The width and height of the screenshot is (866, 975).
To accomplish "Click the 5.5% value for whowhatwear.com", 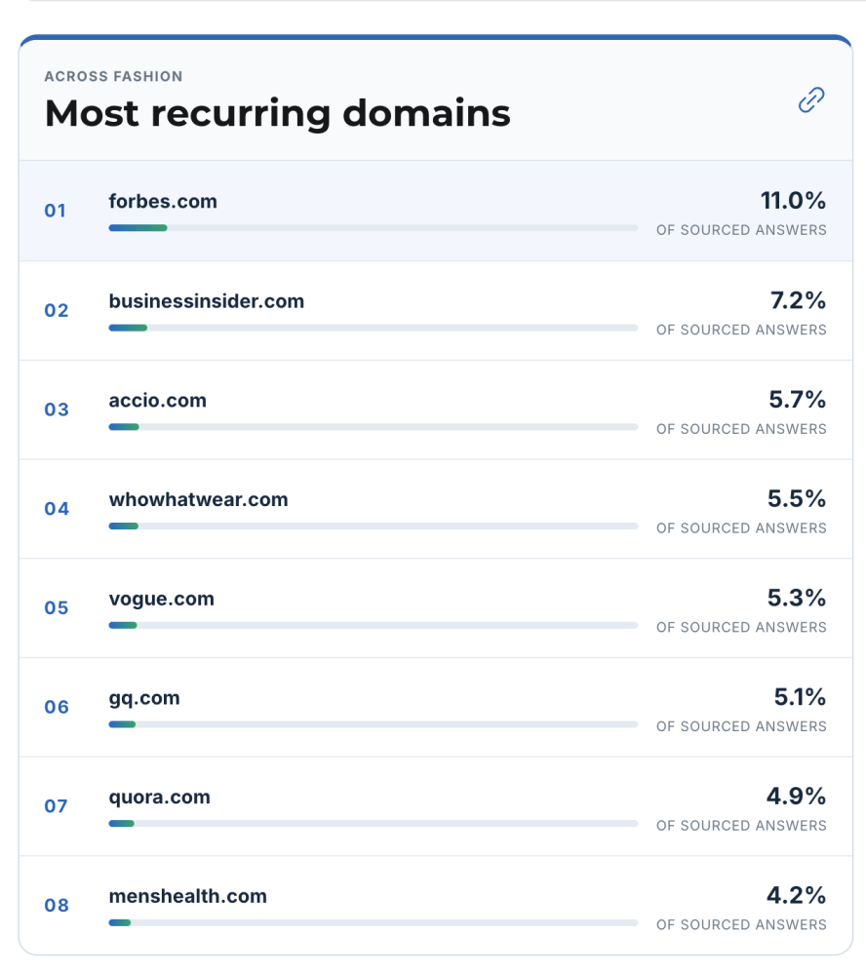I will [797, 498].
